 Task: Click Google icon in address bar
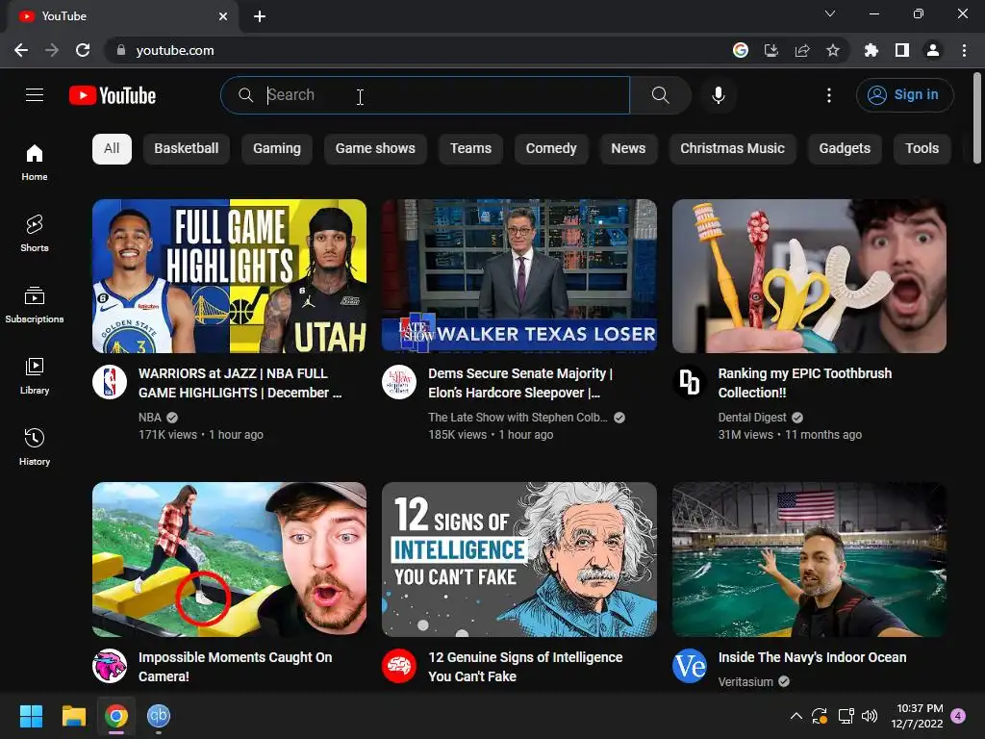(x=741, y=50)
